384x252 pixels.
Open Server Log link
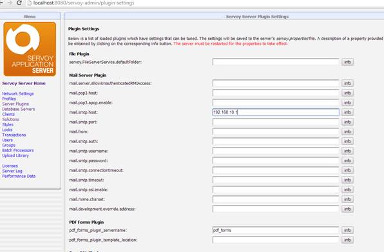[12, 171]
